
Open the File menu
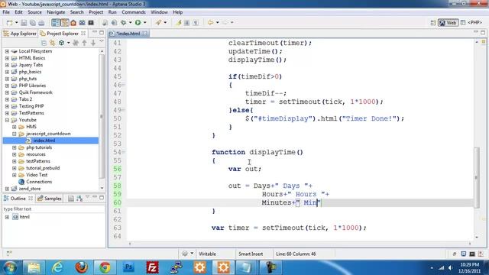6,12
